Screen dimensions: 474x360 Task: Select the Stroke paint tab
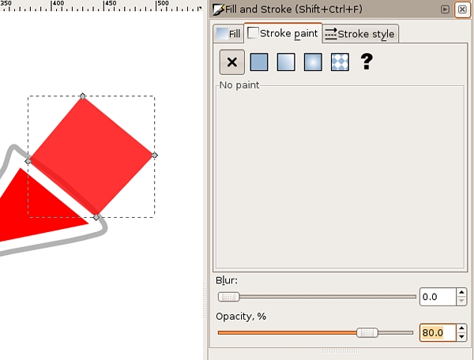pos(283,33)
